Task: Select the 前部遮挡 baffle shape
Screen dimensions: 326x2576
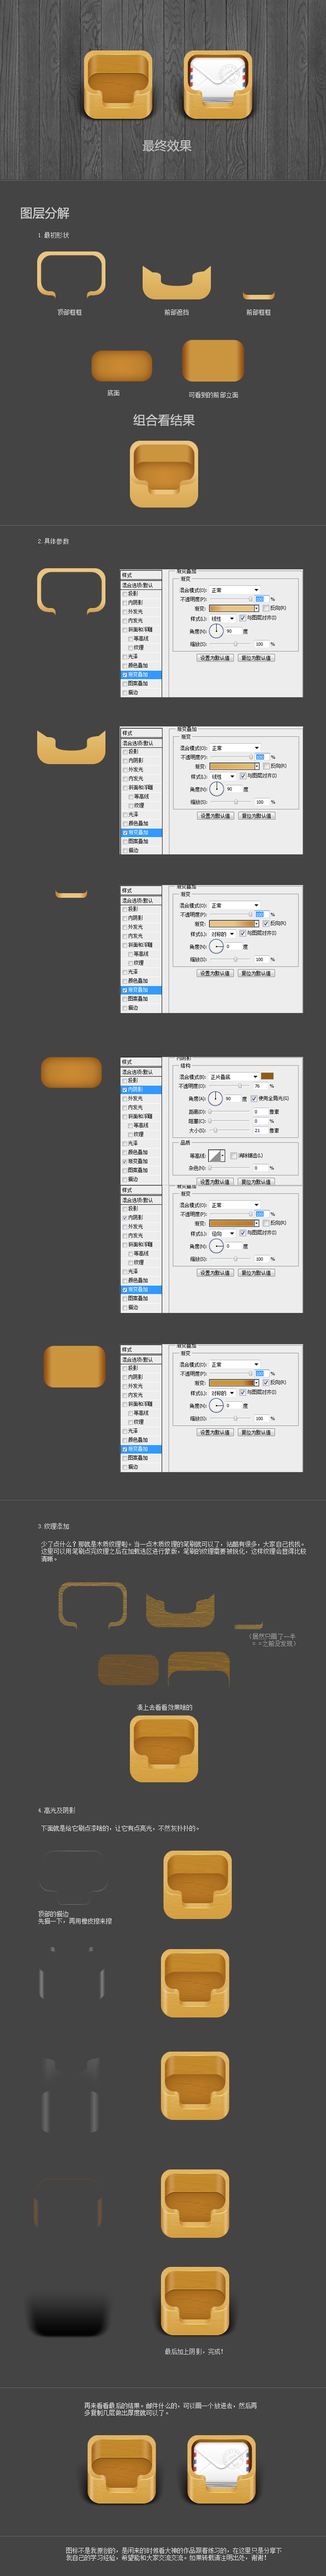Action: (176, 283)
